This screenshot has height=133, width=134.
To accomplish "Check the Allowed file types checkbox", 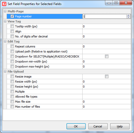I will coord(12,97).
